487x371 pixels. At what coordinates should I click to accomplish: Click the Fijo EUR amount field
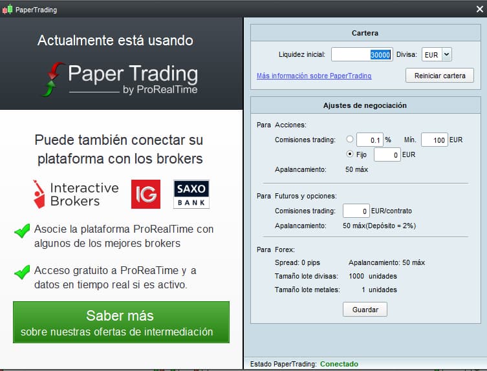[x=387, y=154]
